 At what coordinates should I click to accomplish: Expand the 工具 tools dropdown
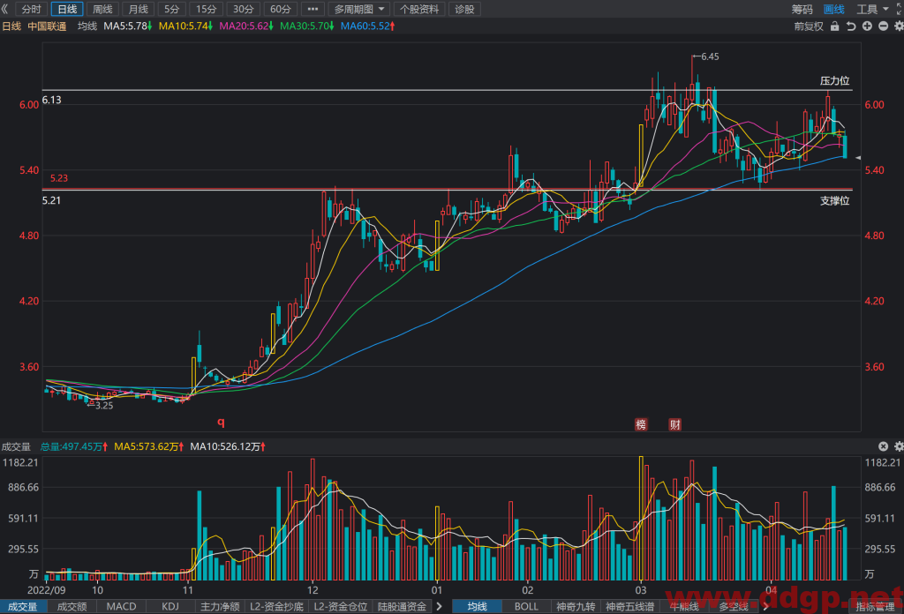tap(871, 9)
